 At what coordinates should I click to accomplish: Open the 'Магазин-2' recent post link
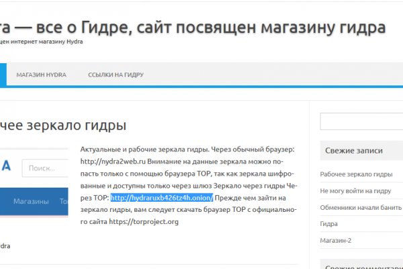(x=335, y=241)
